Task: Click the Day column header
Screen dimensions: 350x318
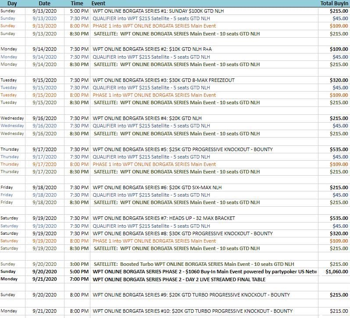Action: click(x=12, y=4)
